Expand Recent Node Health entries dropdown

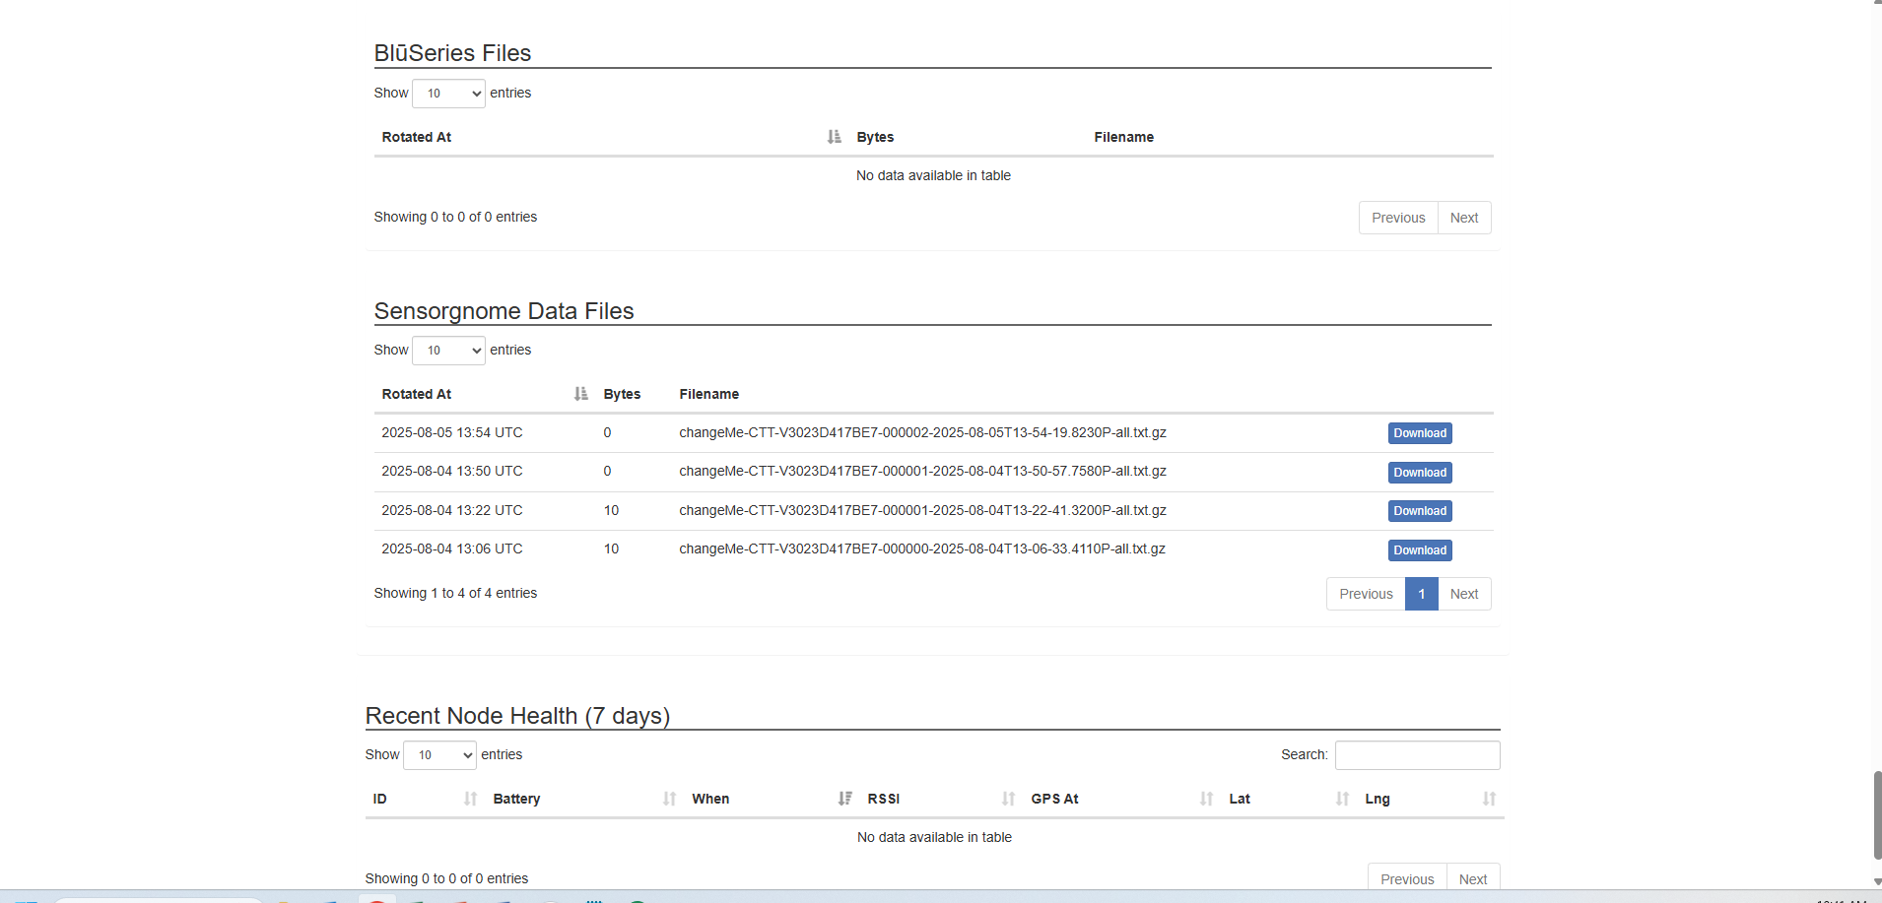click(x=439, y=755)
